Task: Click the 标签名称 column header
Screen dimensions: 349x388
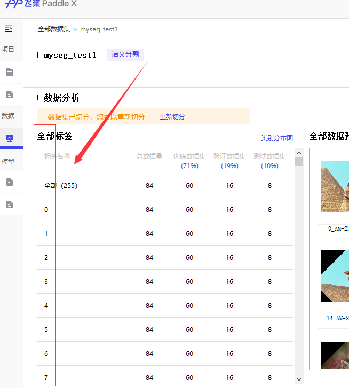Action: point(57,156)
